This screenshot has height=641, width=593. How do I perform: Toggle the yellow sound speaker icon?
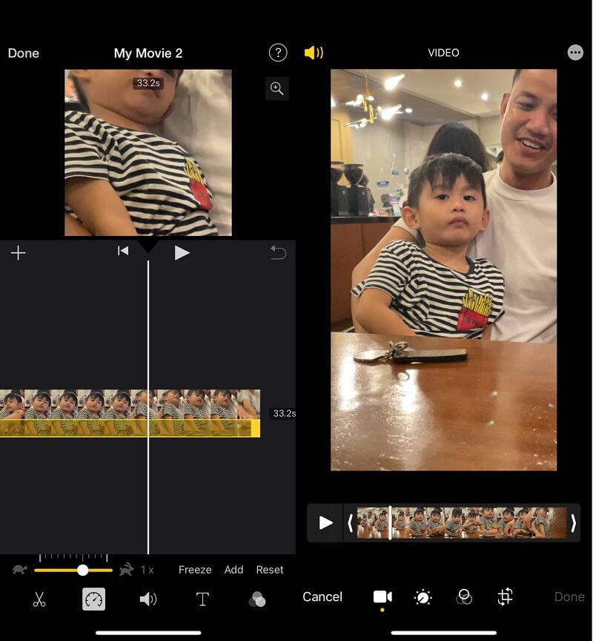coord(314,53)
